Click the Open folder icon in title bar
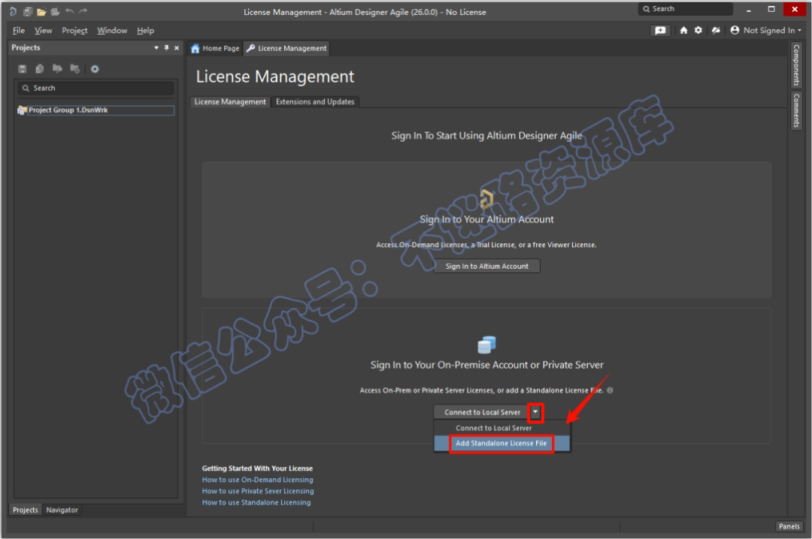812x539 pixels. coord(41,11)
